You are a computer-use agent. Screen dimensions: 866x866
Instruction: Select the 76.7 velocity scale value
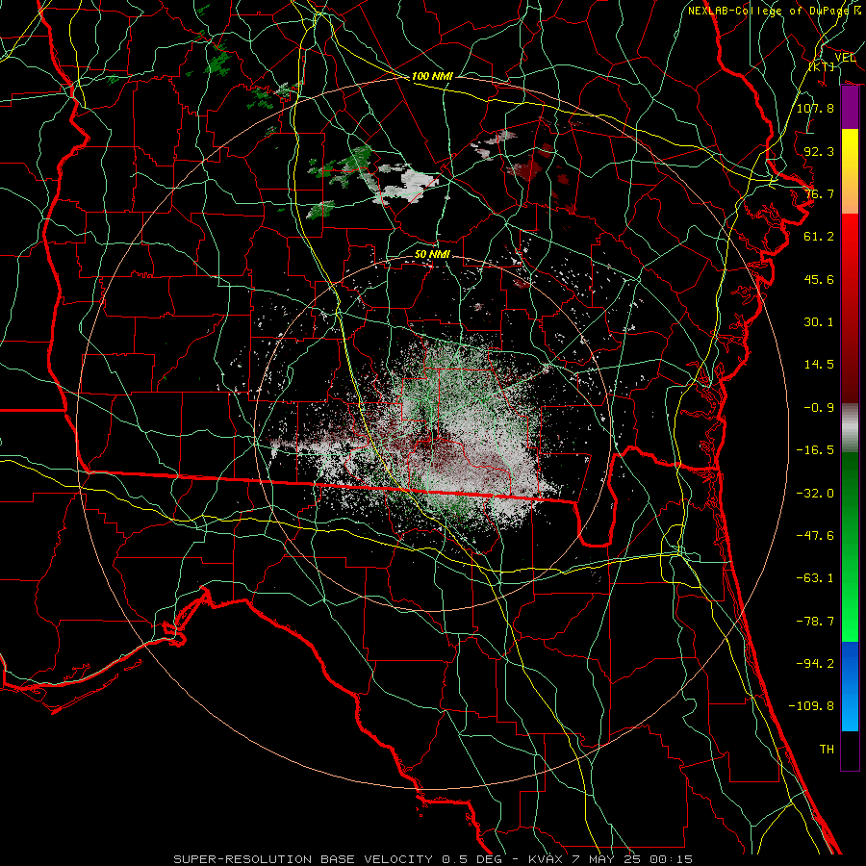tap(819, 193)
